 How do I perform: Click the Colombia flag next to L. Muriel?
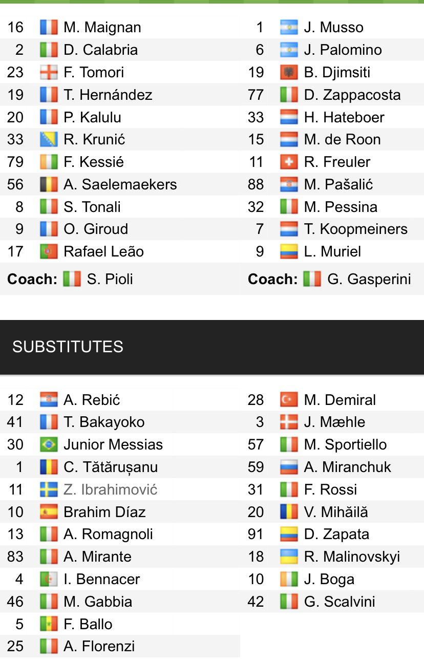tap(289, 251)
